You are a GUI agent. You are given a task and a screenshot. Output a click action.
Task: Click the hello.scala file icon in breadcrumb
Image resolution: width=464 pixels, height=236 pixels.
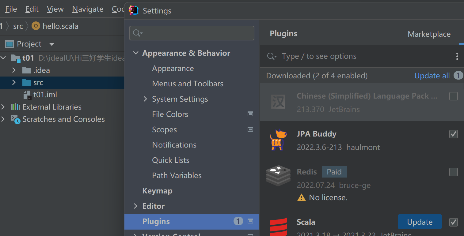[36, 26]
